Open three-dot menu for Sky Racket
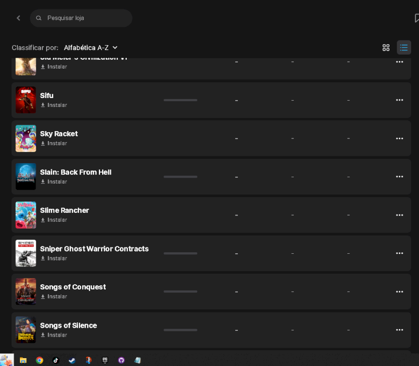 click(400, 138)
